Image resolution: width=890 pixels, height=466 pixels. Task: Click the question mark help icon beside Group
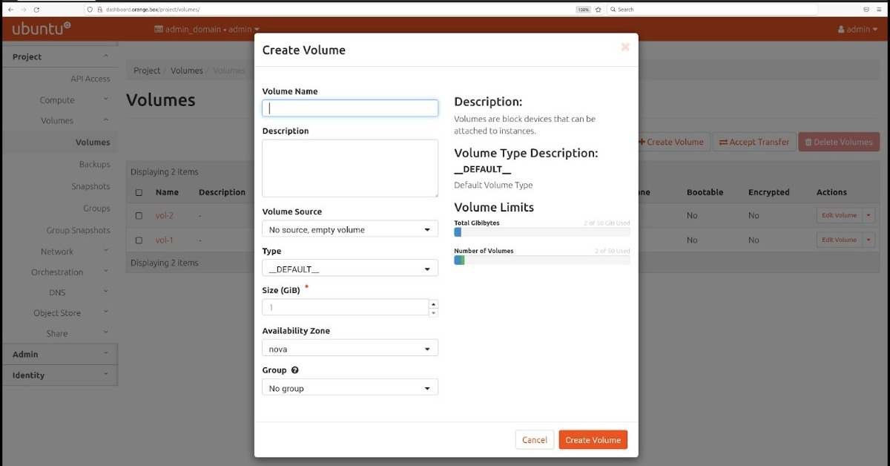[294, 370]
